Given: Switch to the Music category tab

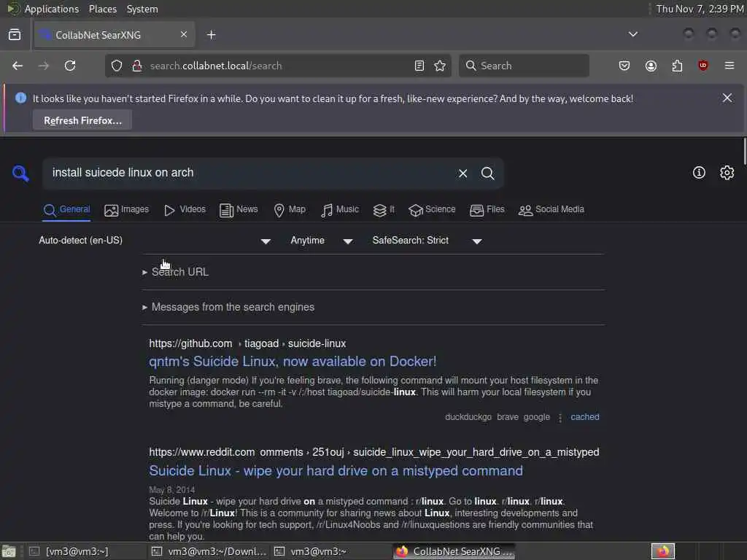Looking at the screenshot, I should 340,209.
